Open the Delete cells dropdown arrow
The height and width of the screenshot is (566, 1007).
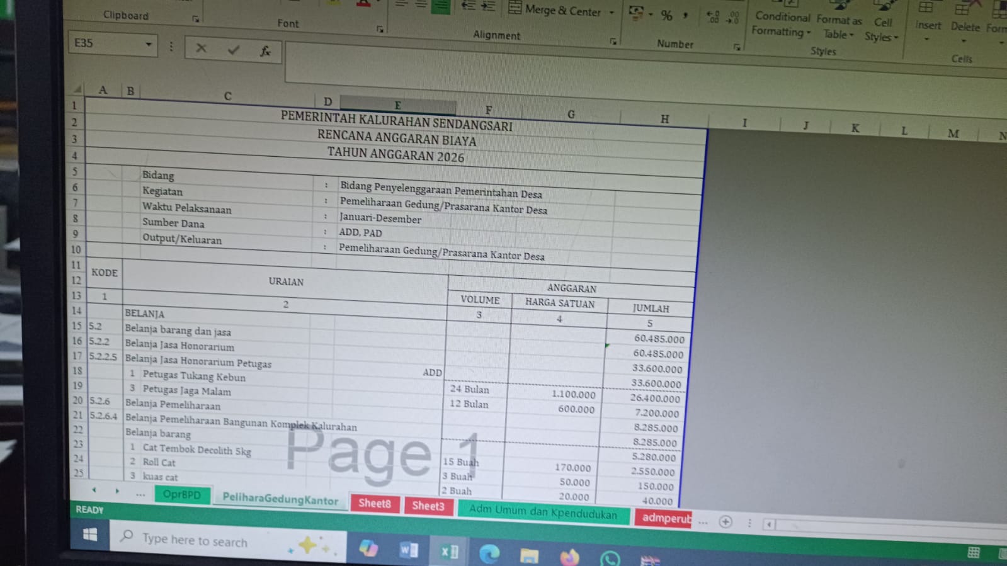click(964, 42)
